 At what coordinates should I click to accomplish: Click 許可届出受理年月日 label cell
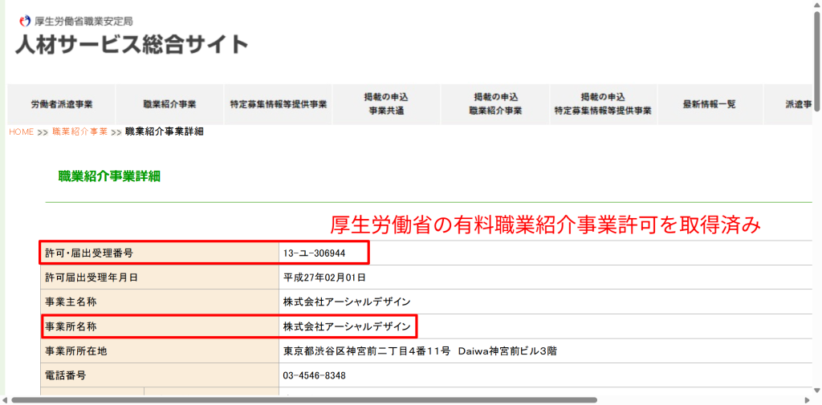[x=160, y=277]
